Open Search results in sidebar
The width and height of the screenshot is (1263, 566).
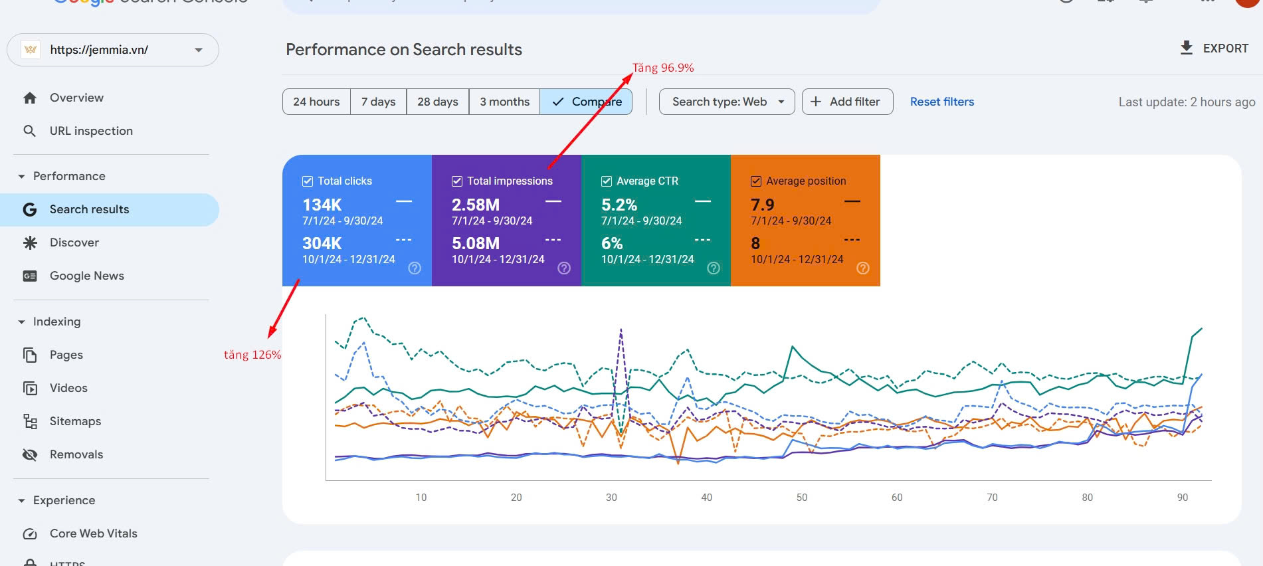[110, 210]
